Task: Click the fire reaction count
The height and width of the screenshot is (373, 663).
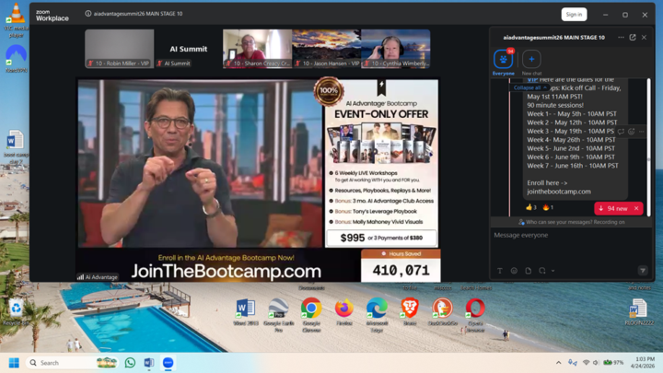Action: pyautogui.click(x=548, y=207)
